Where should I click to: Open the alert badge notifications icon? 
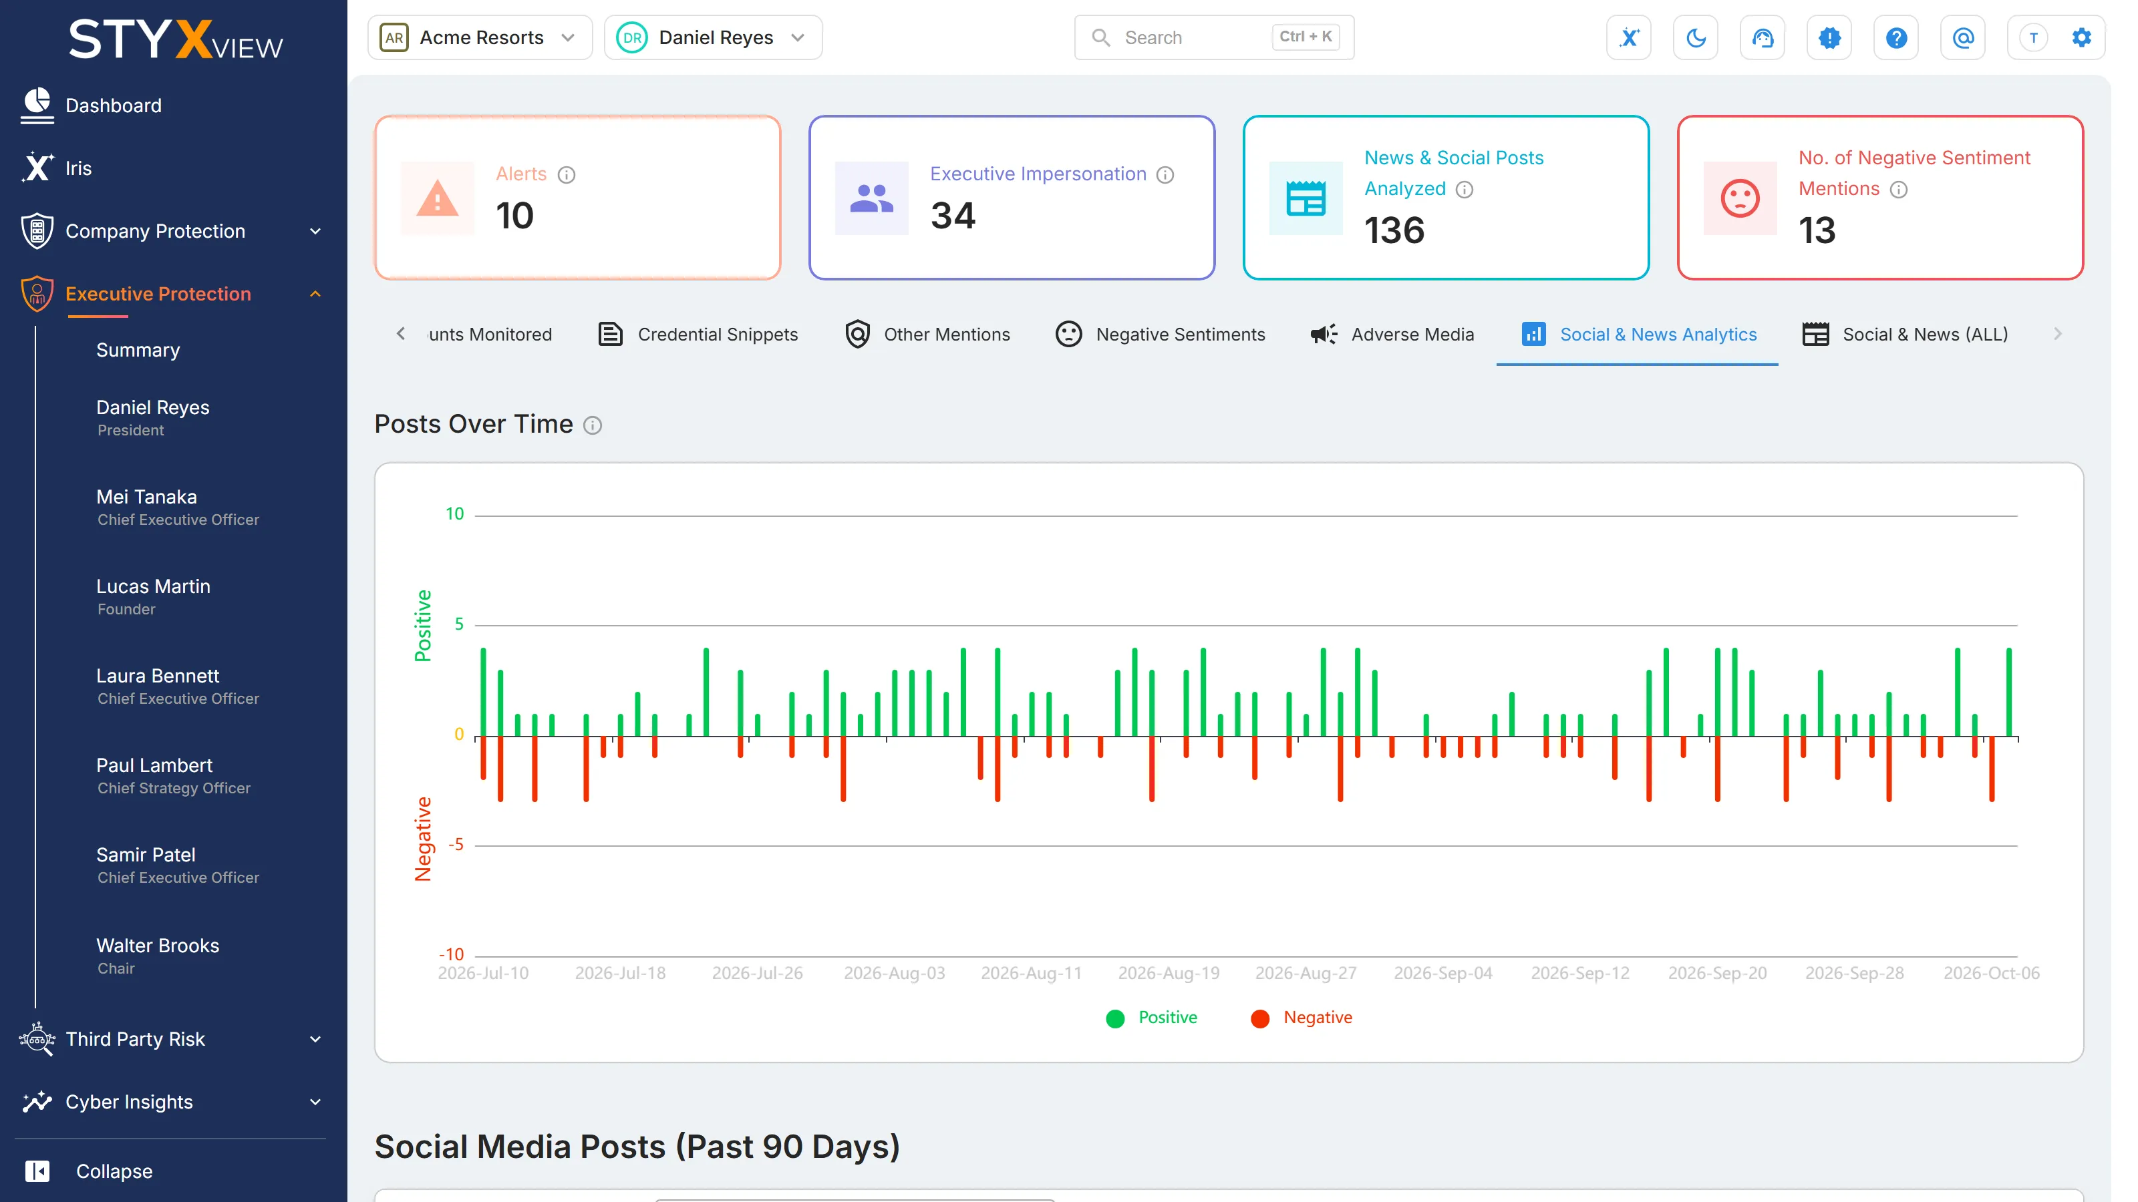(x=1829, y=37)
